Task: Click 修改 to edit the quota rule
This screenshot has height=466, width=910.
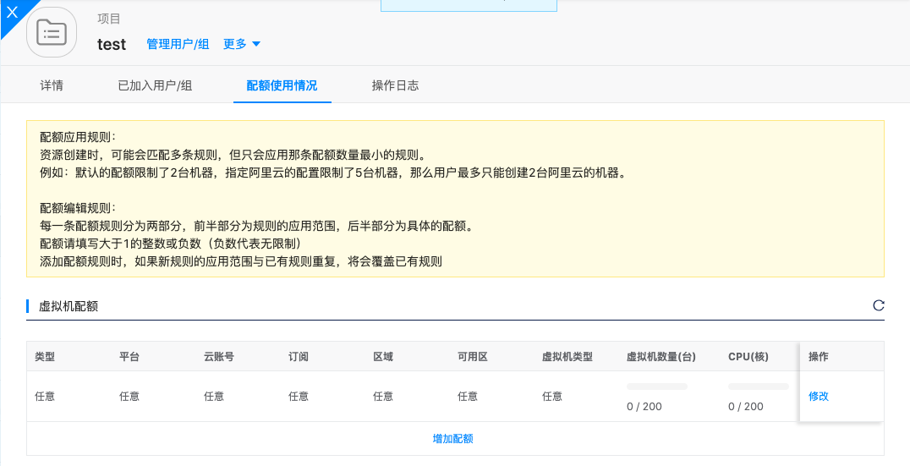Action: pyautogui.click(x=819, y=396)
